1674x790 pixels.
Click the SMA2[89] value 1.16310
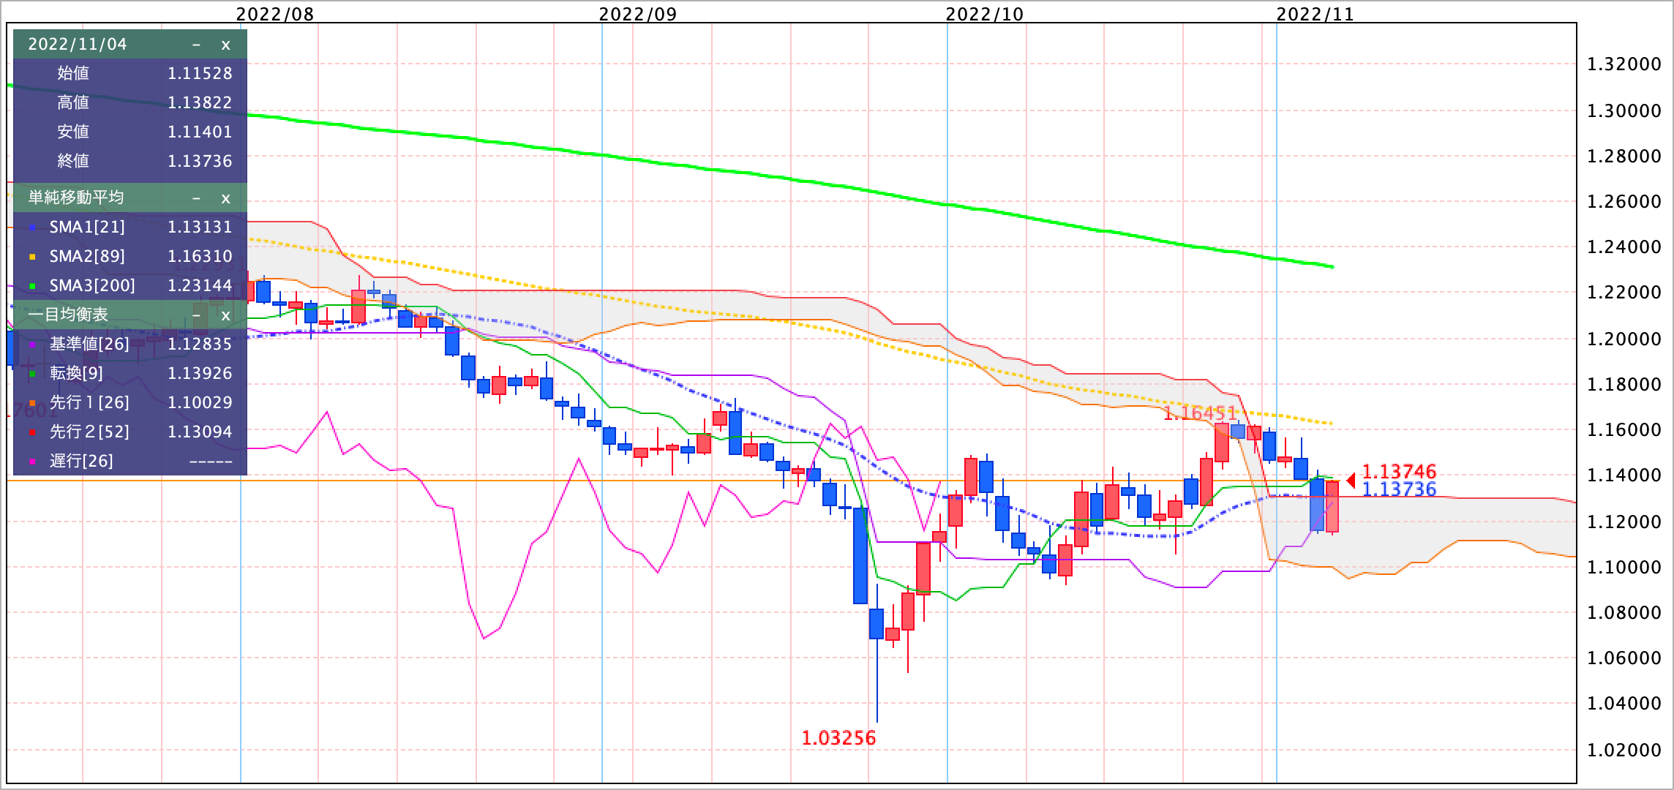tap(200, 256)
